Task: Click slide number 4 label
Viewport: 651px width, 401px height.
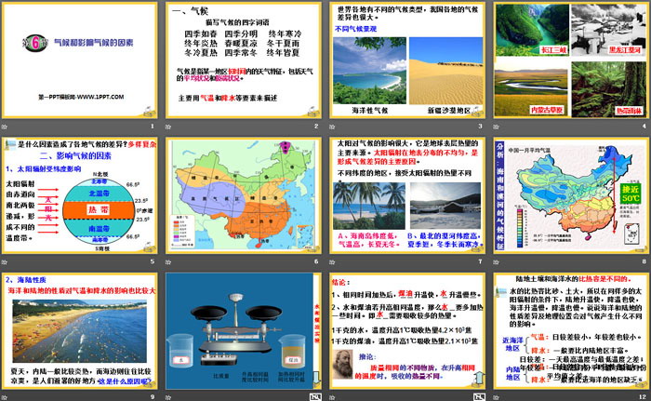Action: [644, 126]
